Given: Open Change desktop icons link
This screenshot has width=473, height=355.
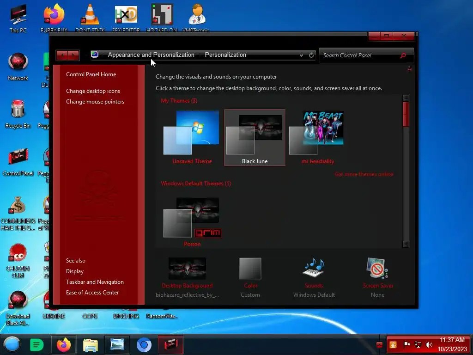Looking at the screenshot, I should tap(93, 91).
